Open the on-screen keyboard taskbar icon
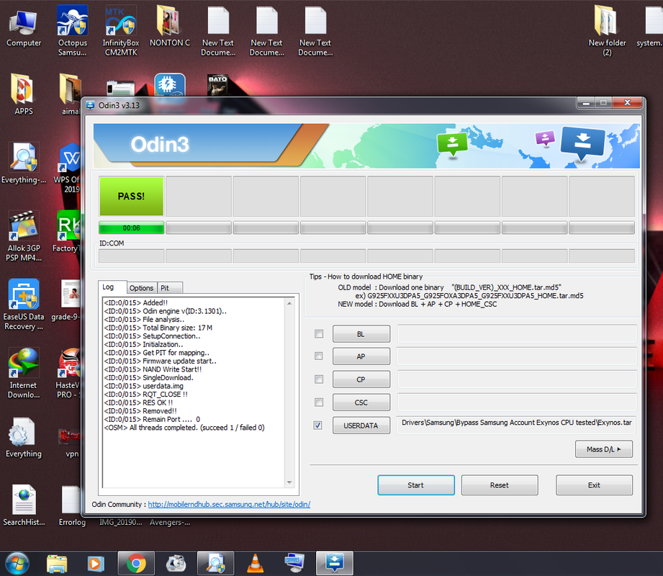The image size is (663, 576). coord(294,564)
